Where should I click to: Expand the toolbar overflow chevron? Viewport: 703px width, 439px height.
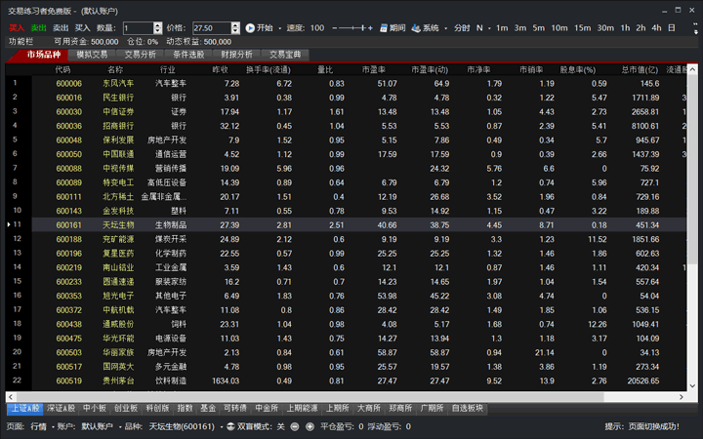click(x=696, y=28)
